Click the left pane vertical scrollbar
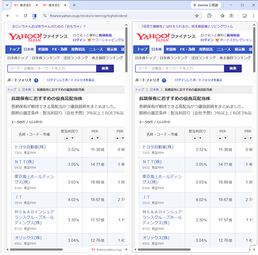The height and width of the screenshot is (255, 258). pos(126,50)
